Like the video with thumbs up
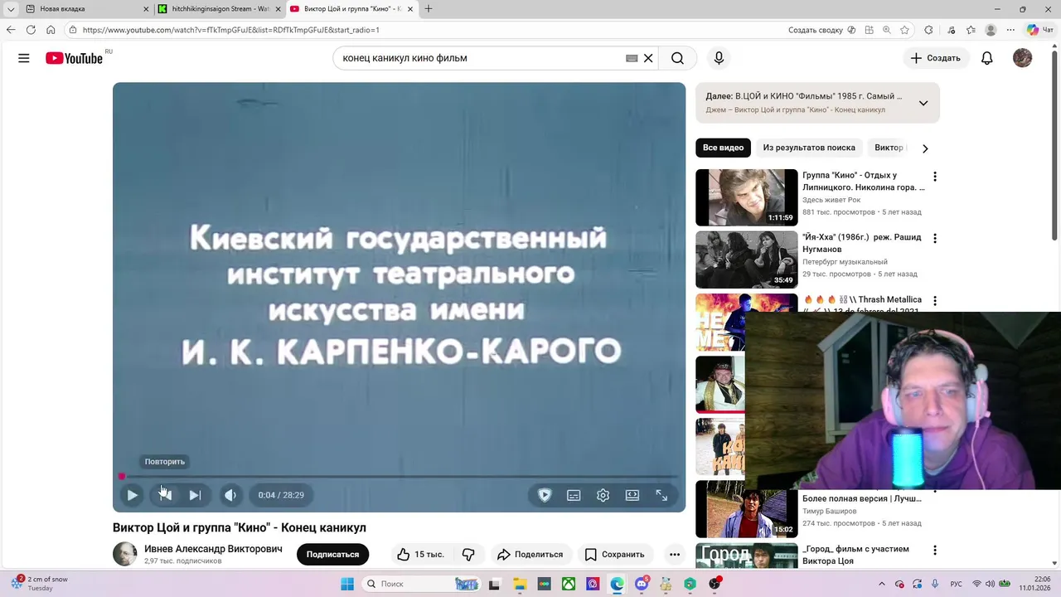This screenshot has height=597, width=1061. (x=419, y=555)
